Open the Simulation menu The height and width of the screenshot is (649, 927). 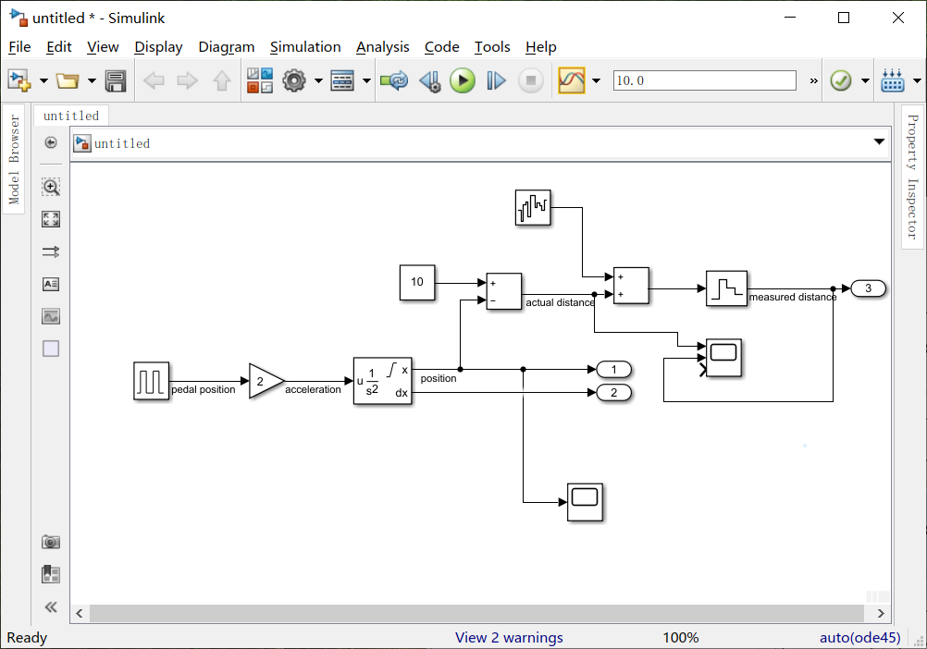305,47
